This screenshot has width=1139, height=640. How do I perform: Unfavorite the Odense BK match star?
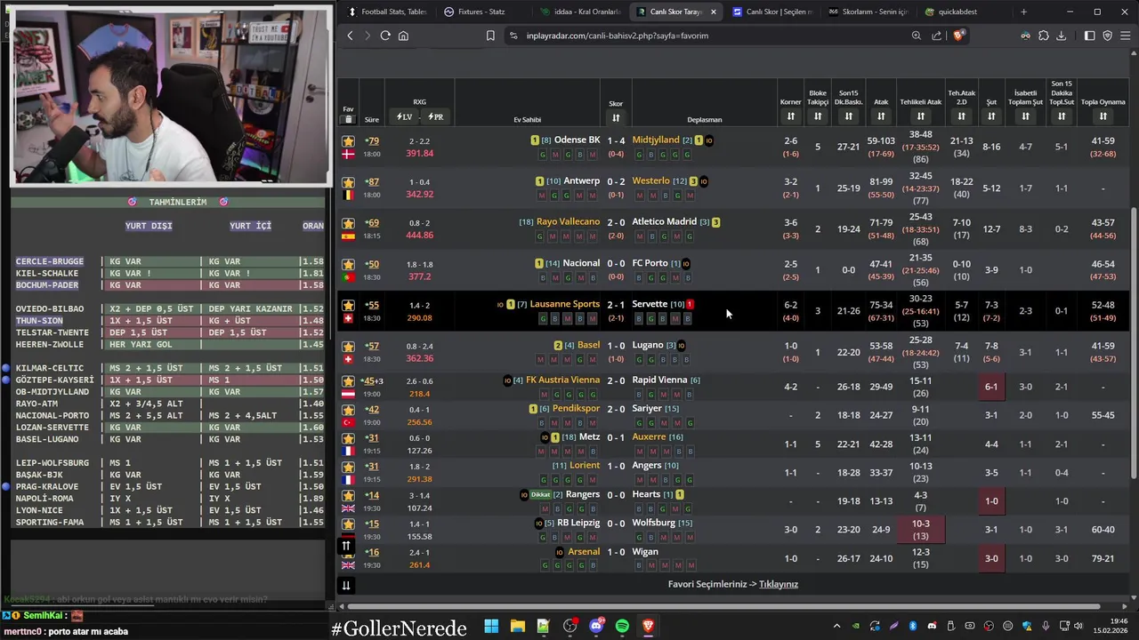point(348,141)
